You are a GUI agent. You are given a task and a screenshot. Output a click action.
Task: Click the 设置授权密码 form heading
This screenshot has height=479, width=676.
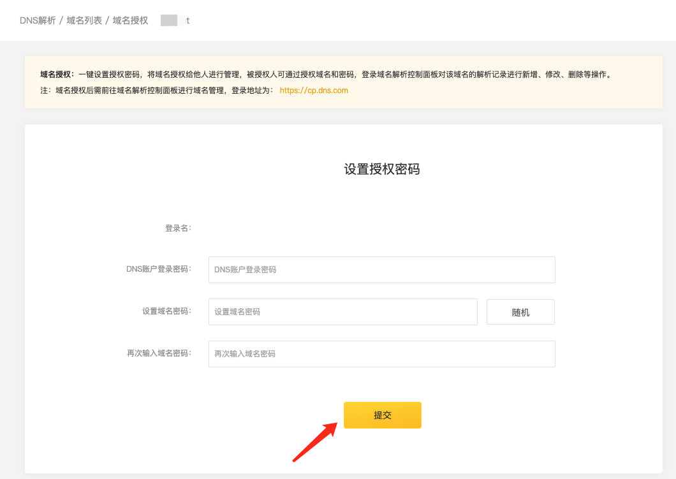click(381, 169)
